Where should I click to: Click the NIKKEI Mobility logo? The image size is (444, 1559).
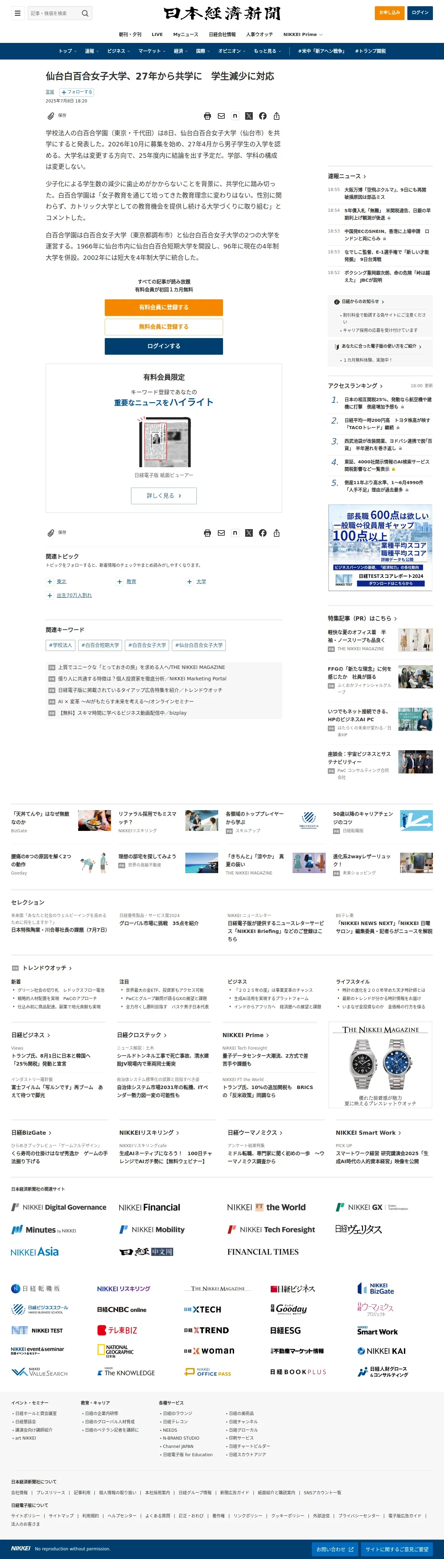152,1229
